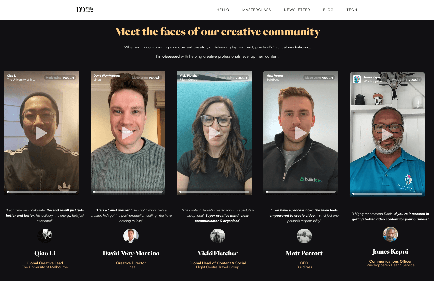Play James Kepui's testimonial video
Screen dimensions: 434x281
387,135
